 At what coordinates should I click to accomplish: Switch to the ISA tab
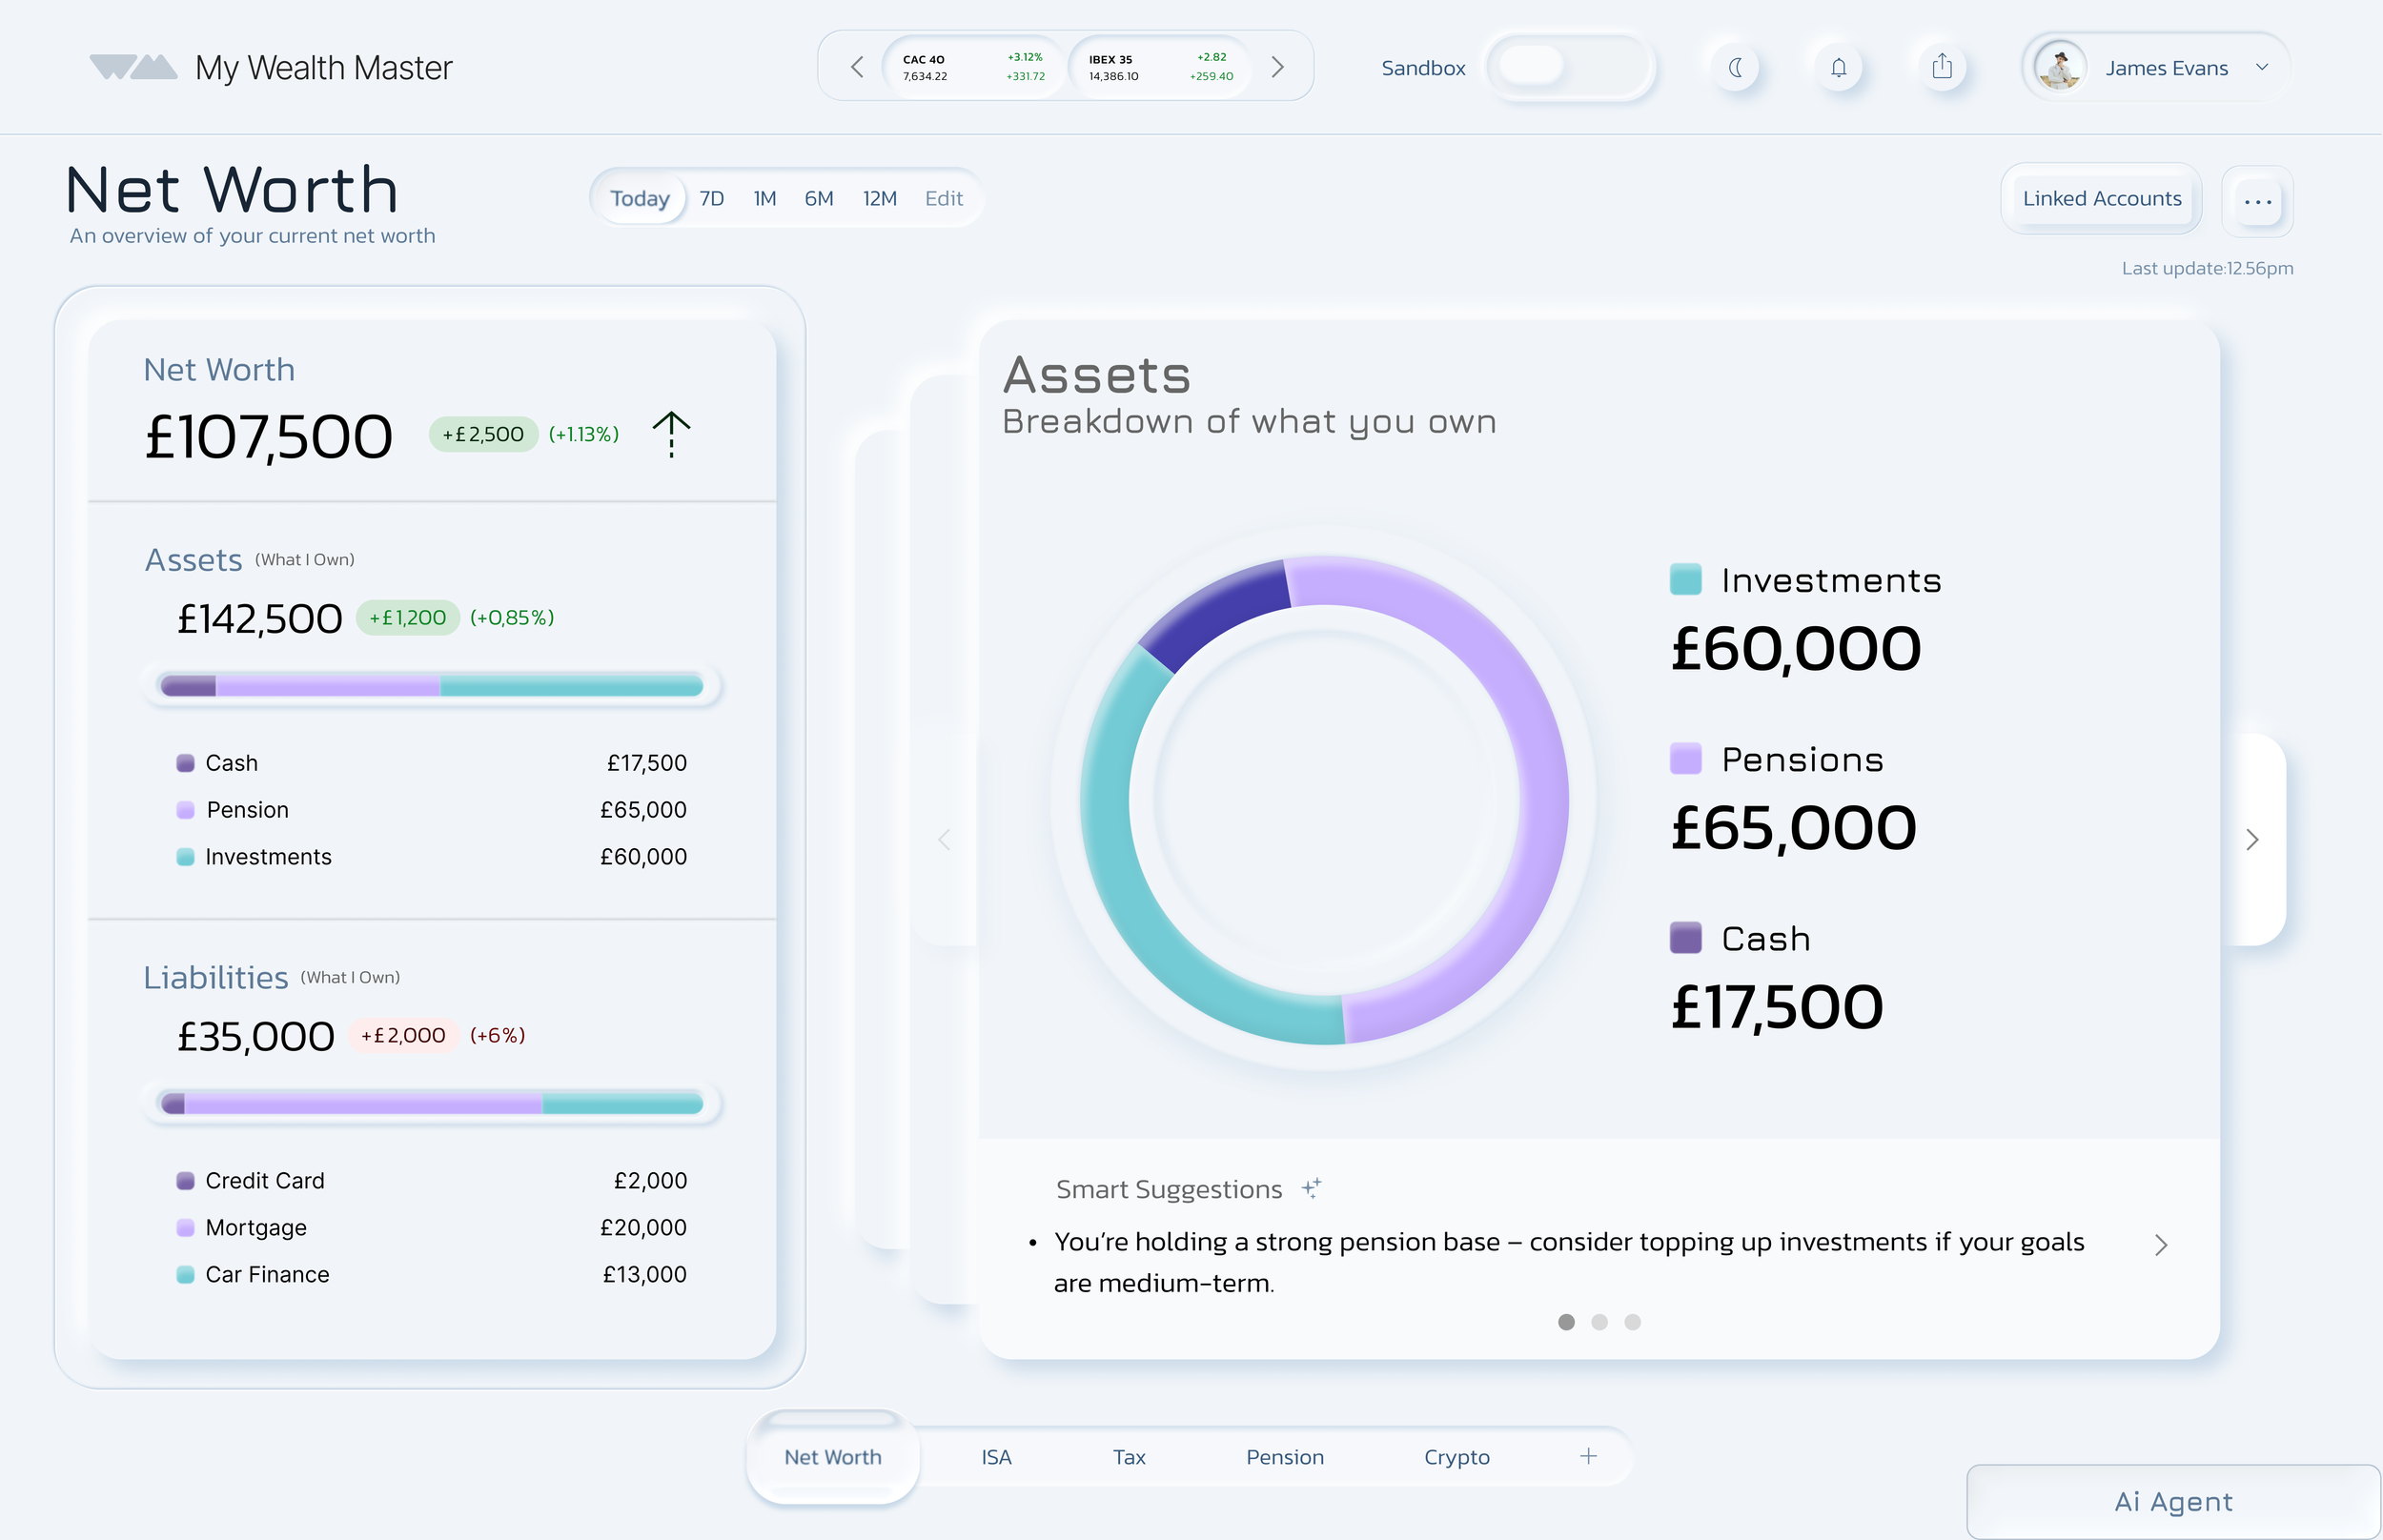click(x=996, y=1457)
